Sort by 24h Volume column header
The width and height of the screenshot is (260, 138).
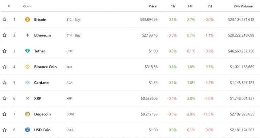click(x=243, y=6)
